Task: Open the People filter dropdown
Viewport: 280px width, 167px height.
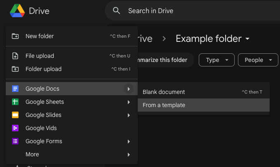Action: 258,60
